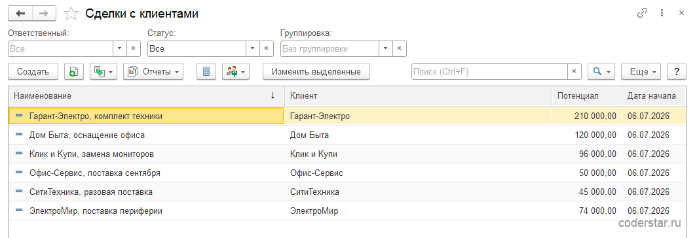The image size is (697, 238).
Task: Expand the Статус dropdown list
Action: (x=252, y=49)
